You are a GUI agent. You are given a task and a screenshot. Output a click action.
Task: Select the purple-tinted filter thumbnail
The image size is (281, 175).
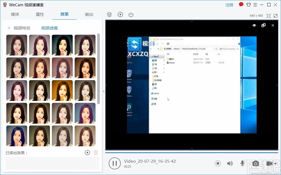[x=85, y=113]
